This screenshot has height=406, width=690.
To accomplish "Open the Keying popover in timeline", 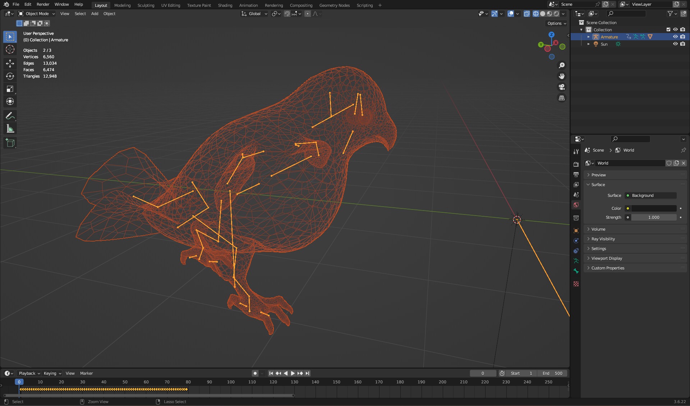I will tap(52, 373).
